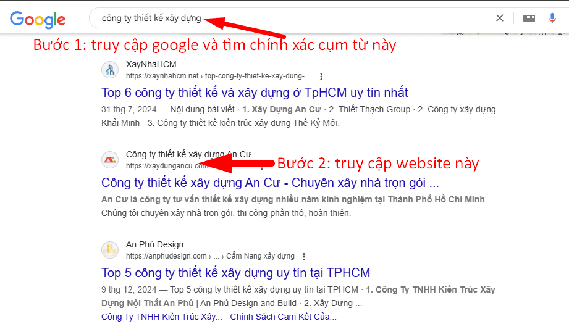Click the xaydungancu.com URL text
The image size is (569, 324).
click(x=167, y=166)
